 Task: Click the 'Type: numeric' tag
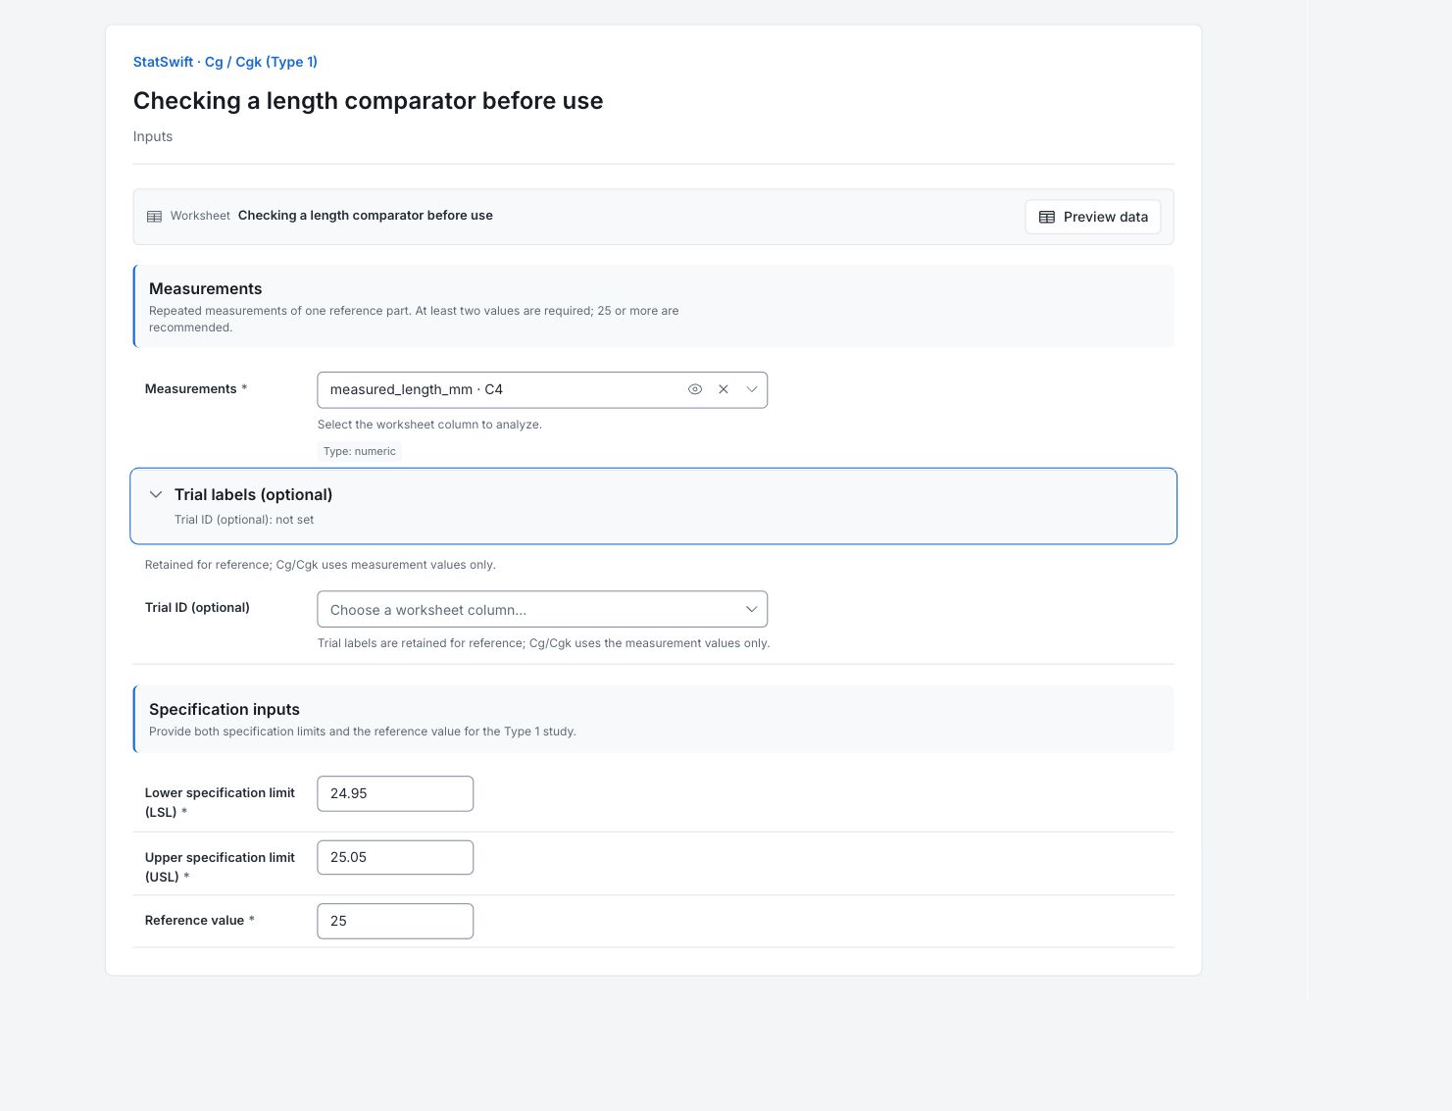[360, 451]
